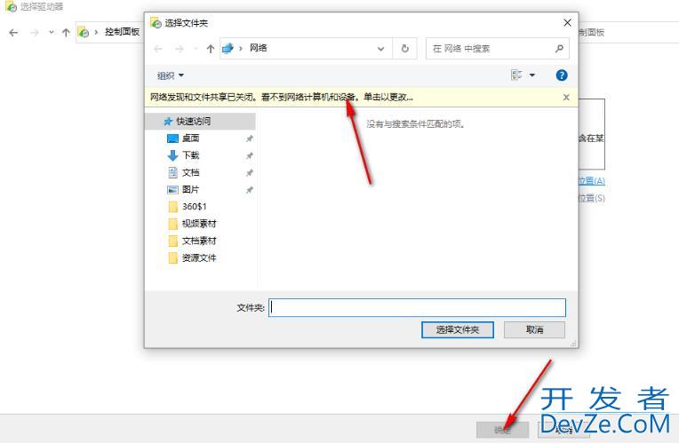Click the network icon in address bar
This screenshot has height=443, width=679.
point(228,49)
